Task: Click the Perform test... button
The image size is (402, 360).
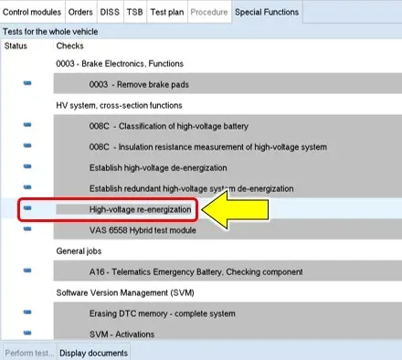Action: click(29, 353)
